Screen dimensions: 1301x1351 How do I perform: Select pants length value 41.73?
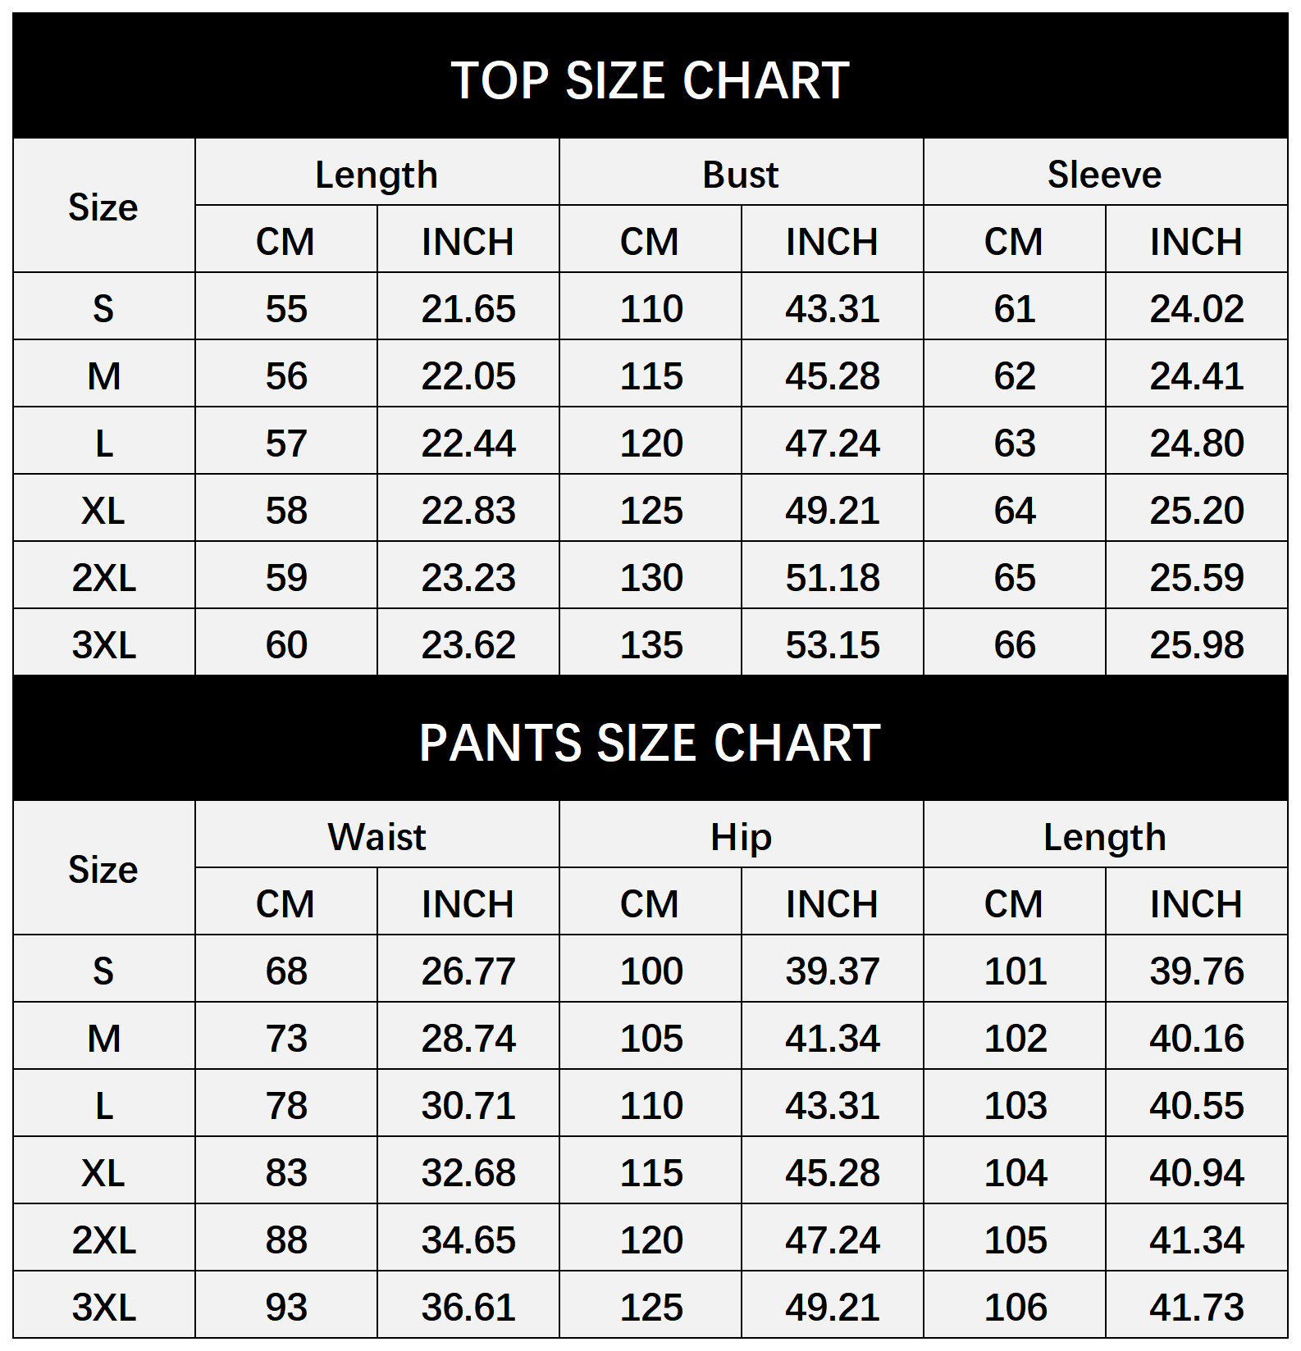click(x=1197, y=1308)
